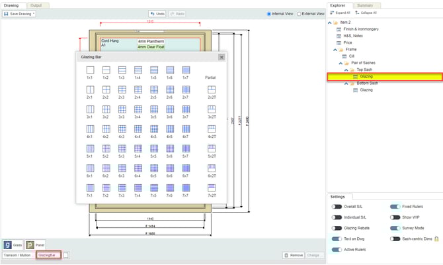Viewport: 443px width, 265px height.
Task: Toggle the Overall S/L switch
Action: (x=337, y=207)
